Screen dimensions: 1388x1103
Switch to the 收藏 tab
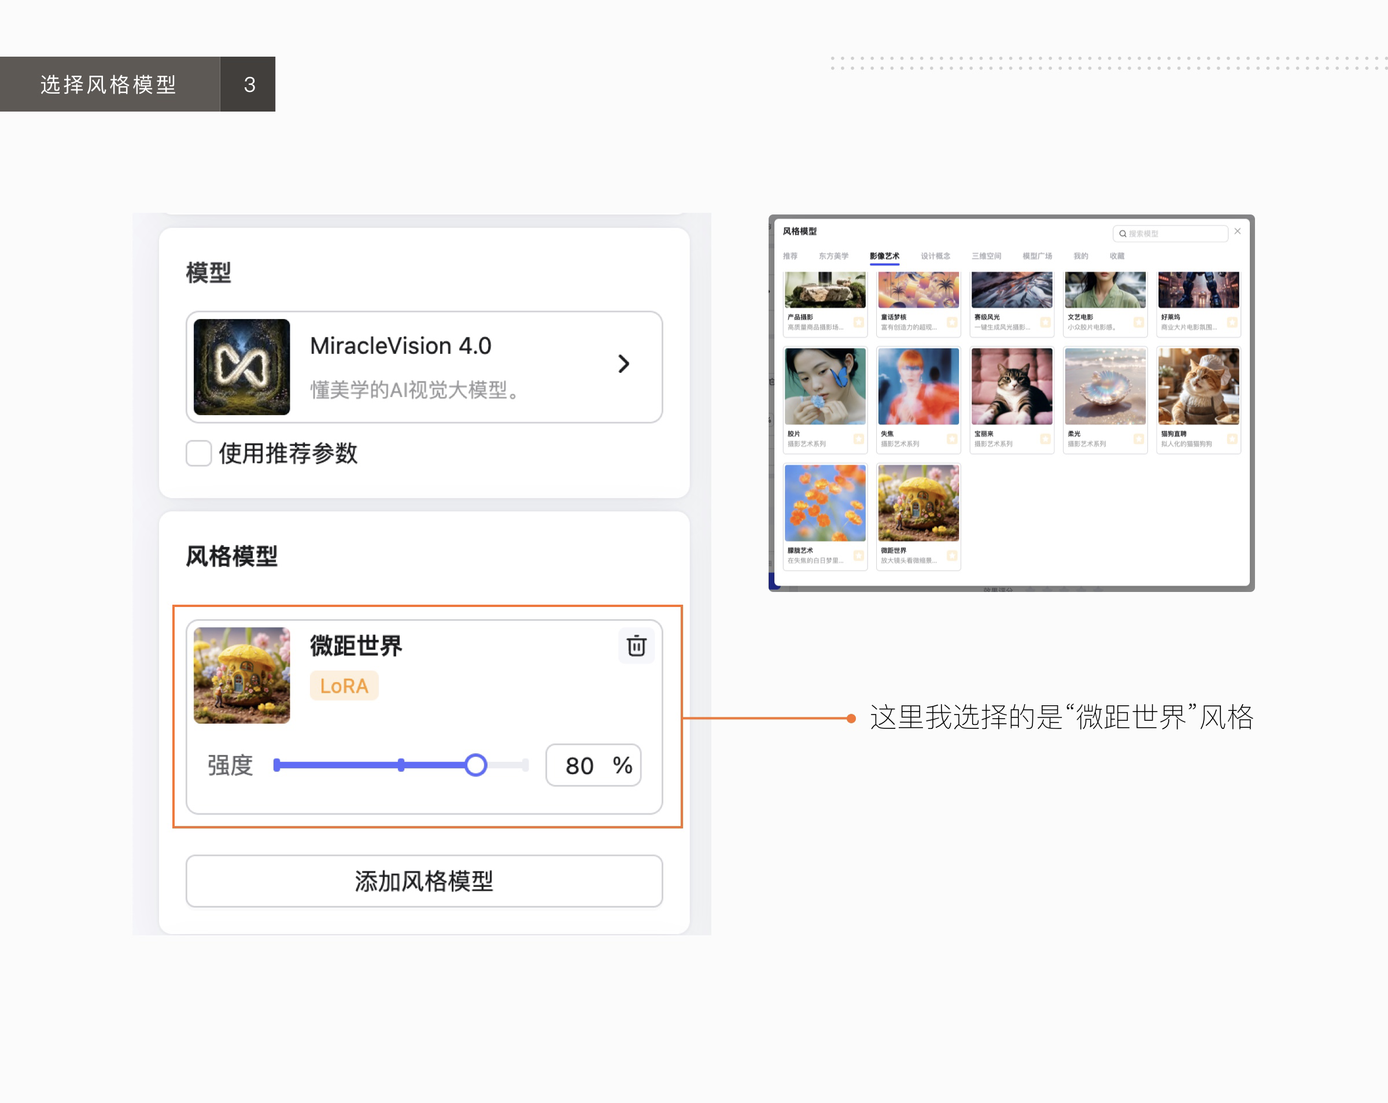1117,256
